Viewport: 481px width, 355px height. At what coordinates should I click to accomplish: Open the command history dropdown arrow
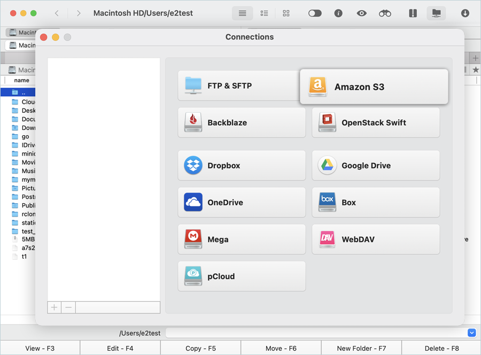(x=472, y=333)
